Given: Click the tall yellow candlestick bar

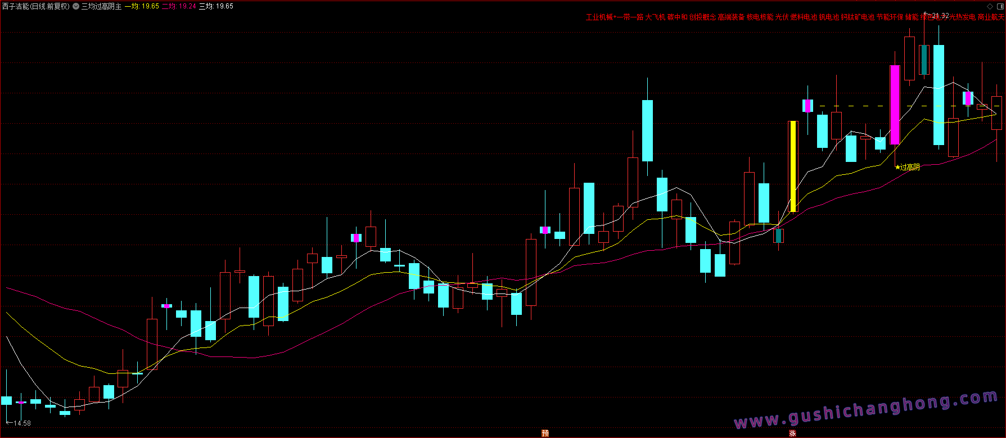Looking at the screenshot, I should 793,166.
